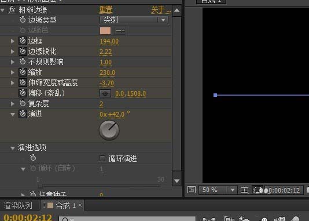This screenshot has width=309, height=221.
Task: Click the 复杂度 value 2
Action: [x=101, y=104]
